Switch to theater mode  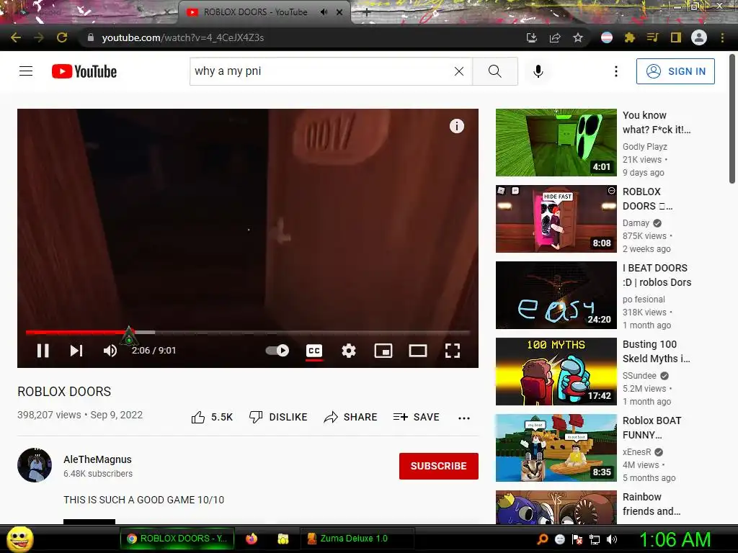pyautogui.click(x=418, y=351)
